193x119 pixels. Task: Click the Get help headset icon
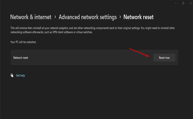click(12, 75)
